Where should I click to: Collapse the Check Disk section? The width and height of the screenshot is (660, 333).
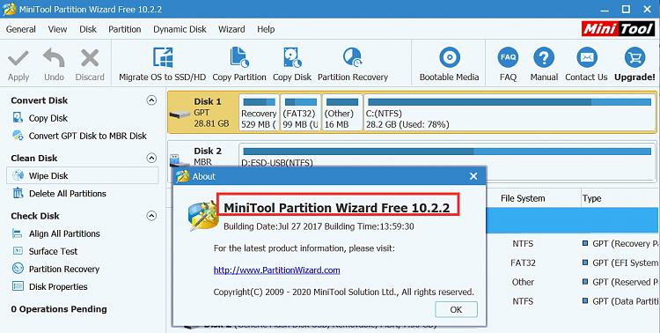pos(151,216)
